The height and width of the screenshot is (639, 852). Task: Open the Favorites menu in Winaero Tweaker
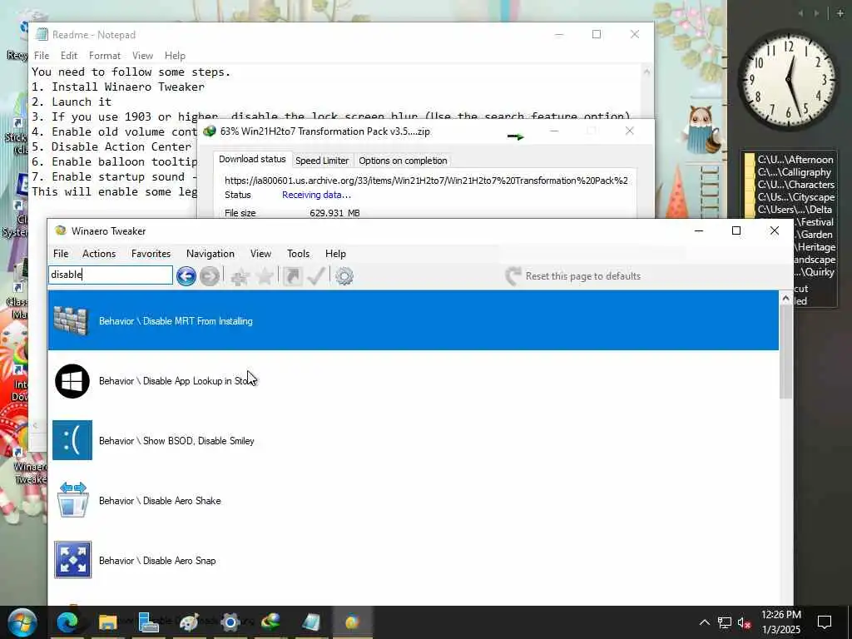pyautogui.click(x=151, y=254)
